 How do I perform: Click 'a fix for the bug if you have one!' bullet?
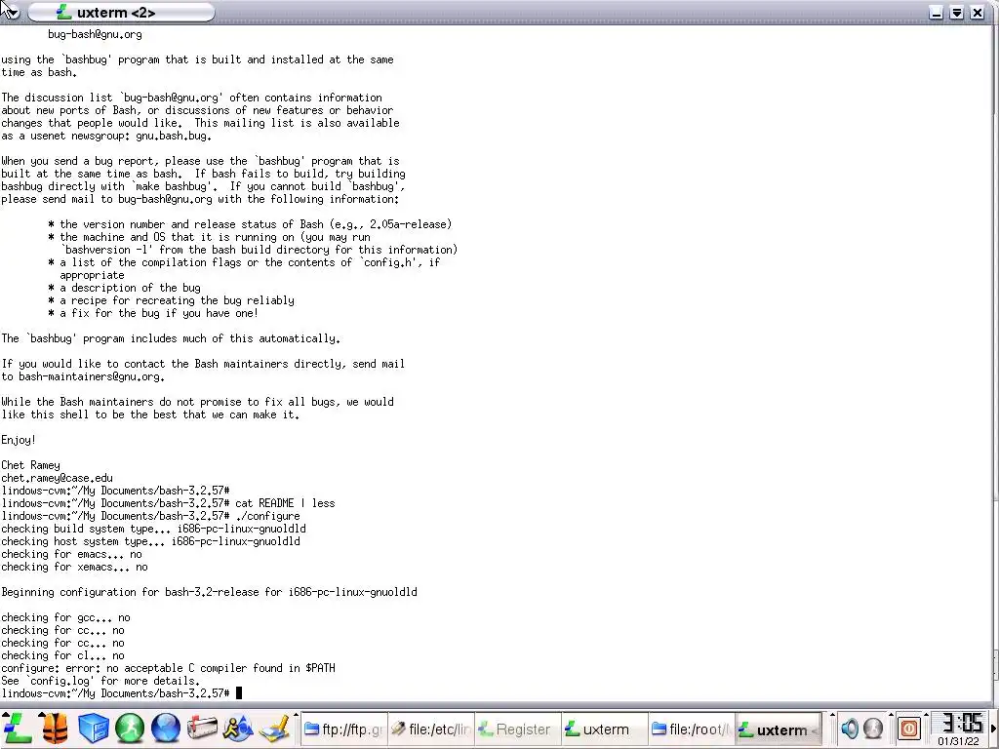pyautogui.click(x=153, y=313)
